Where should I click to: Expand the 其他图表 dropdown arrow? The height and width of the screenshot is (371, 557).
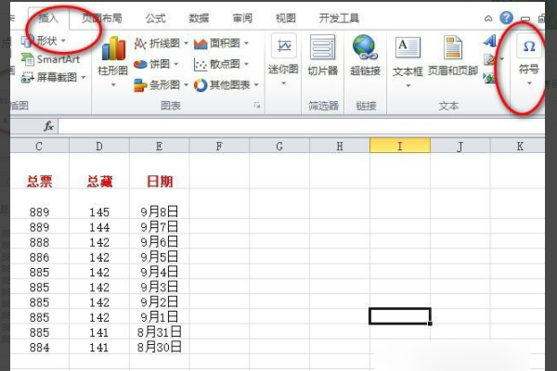pos(256,85)
